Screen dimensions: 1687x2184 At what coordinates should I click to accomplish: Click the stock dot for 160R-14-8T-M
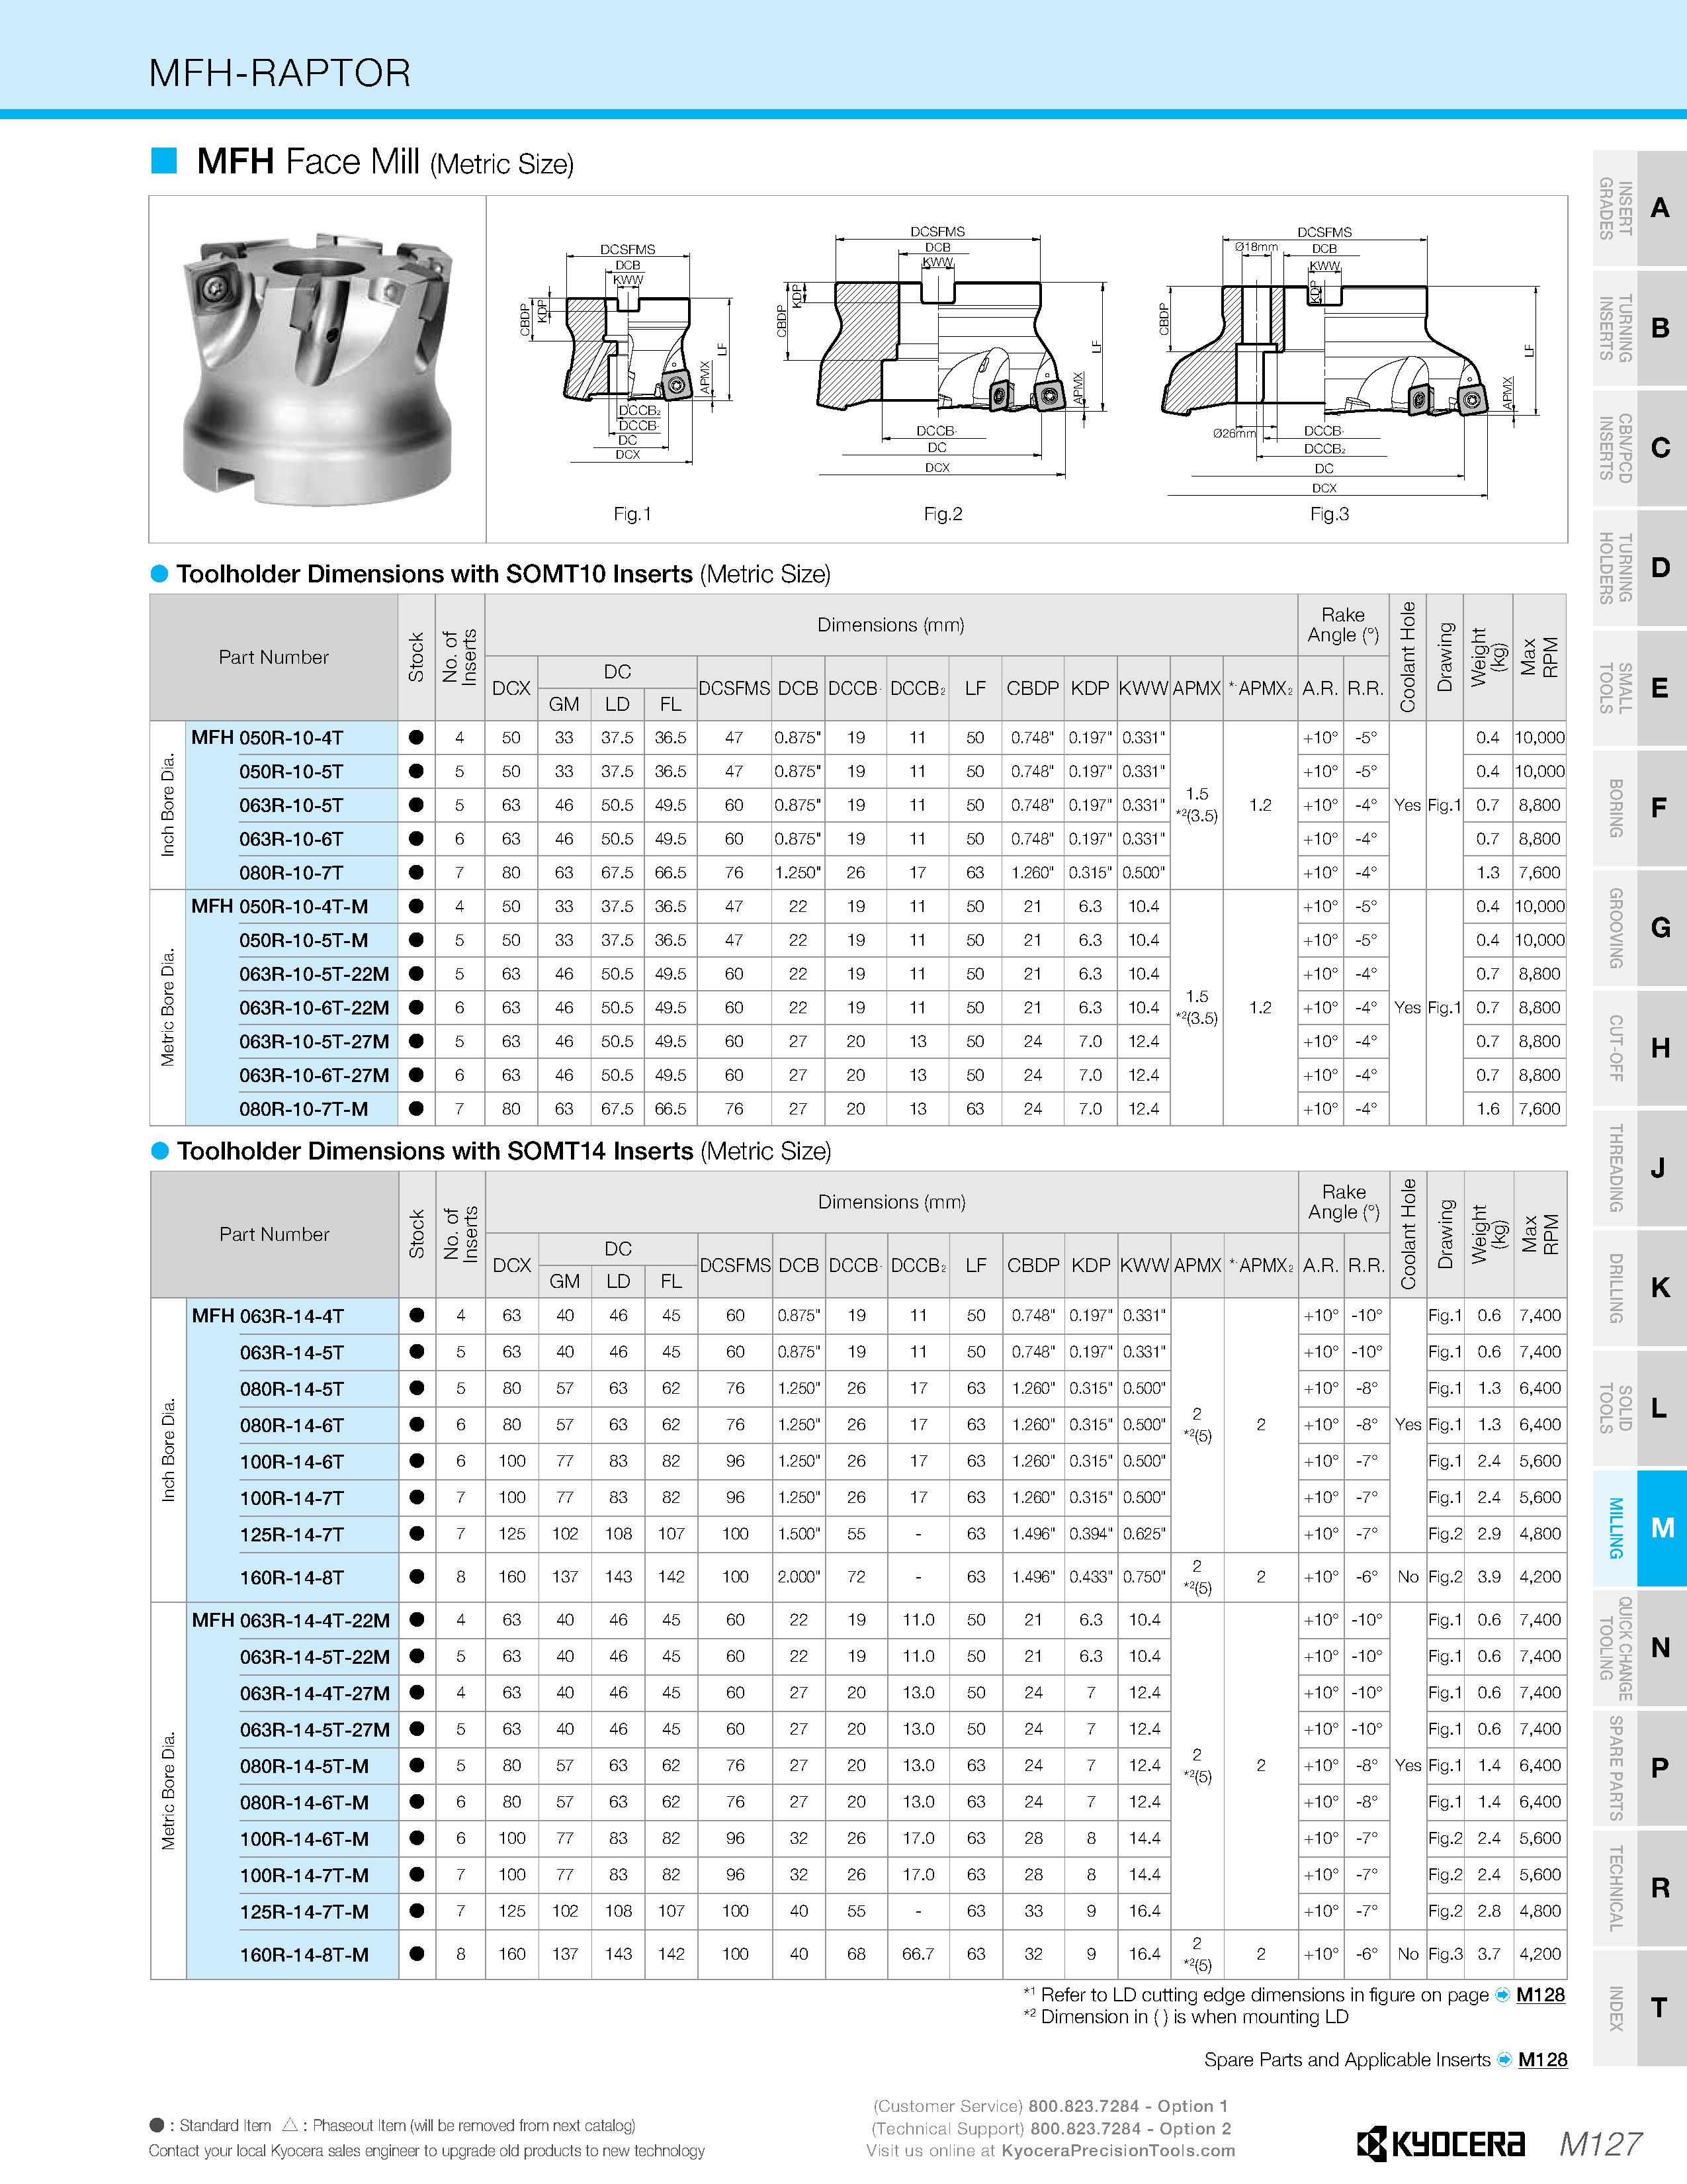pyautogui.click(x=417, y=1953)
